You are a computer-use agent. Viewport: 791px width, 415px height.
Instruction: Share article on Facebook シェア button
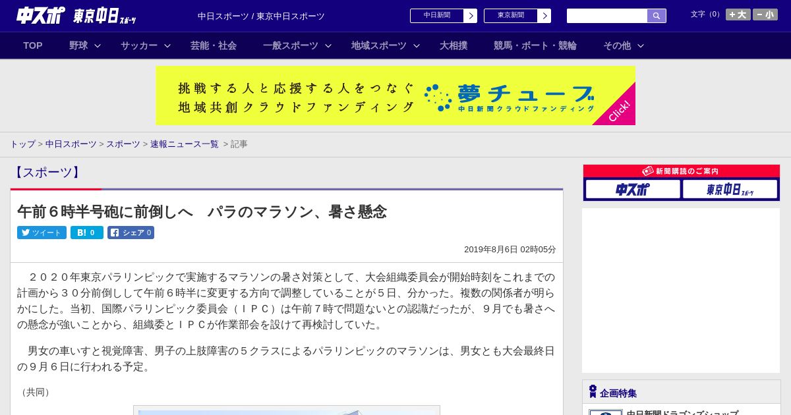click(x=131, y=233)
